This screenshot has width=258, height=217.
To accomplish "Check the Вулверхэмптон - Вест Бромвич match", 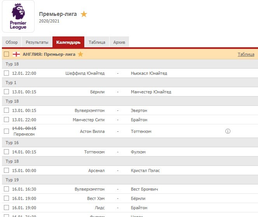I will point(7,189).
